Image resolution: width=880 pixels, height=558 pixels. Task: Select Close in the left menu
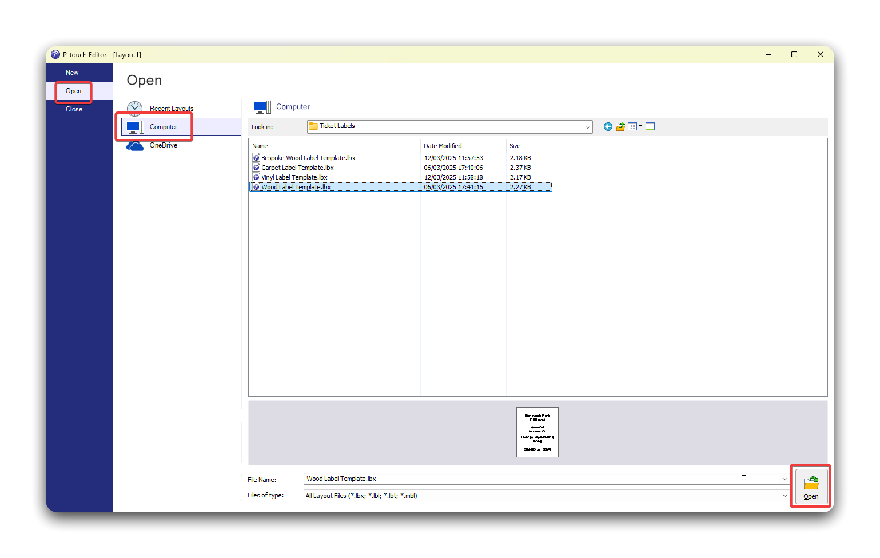pyautogui.click(x=74, y=109)
